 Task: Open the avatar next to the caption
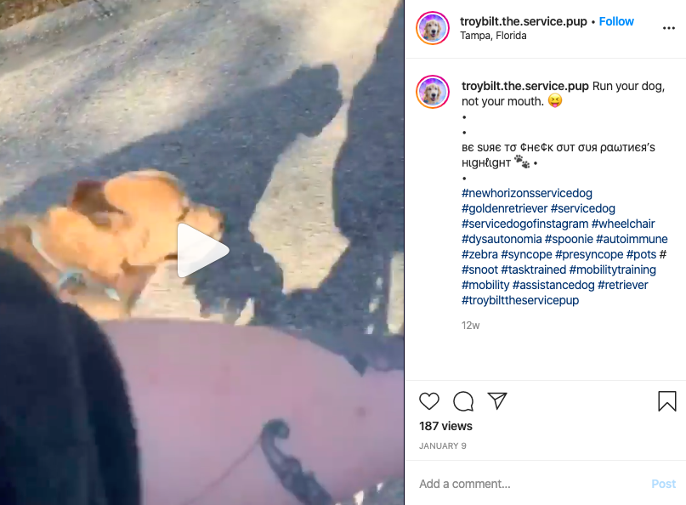[432, 92]
